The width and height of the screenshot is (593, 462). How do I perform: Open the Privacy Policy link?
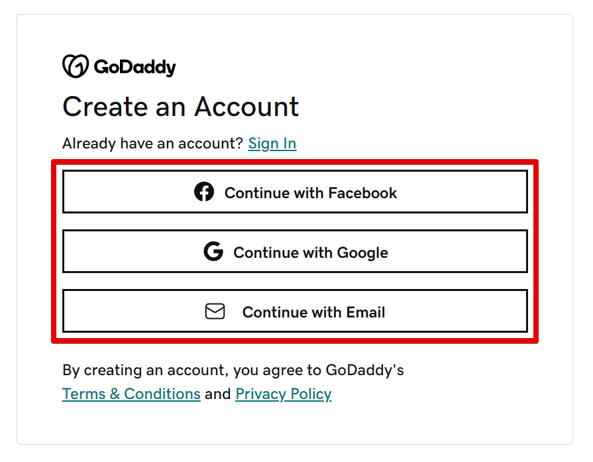tap(283, 394)
